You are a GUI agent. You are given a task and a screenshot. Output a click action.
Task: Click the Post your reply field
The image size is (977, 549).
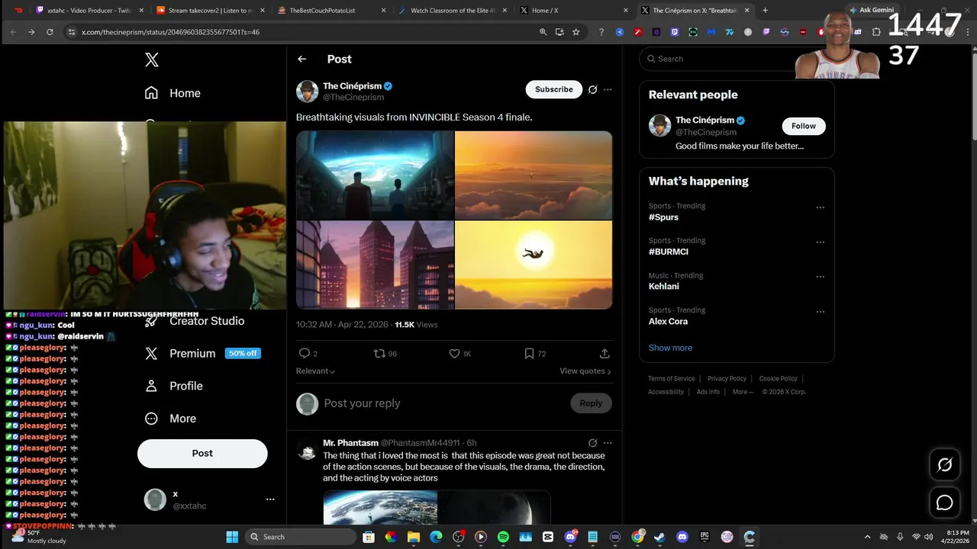[x=443, y=403]
